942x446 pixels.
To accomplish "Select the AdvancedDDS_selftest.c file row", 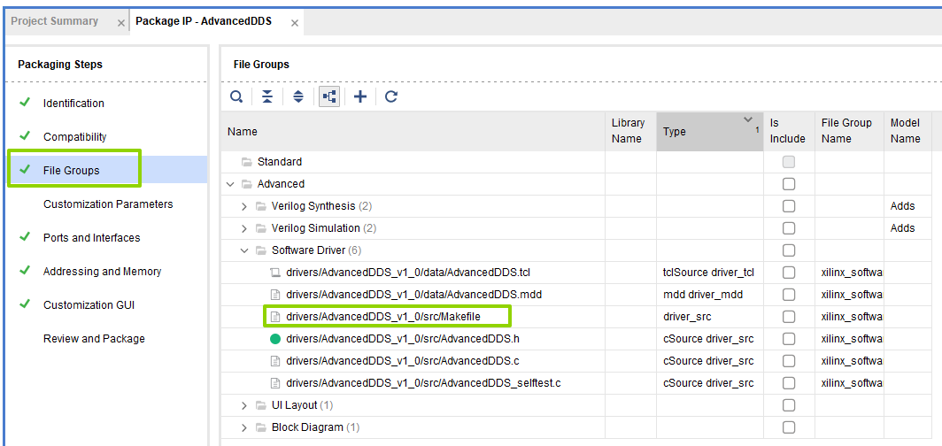I will point(423,383).
